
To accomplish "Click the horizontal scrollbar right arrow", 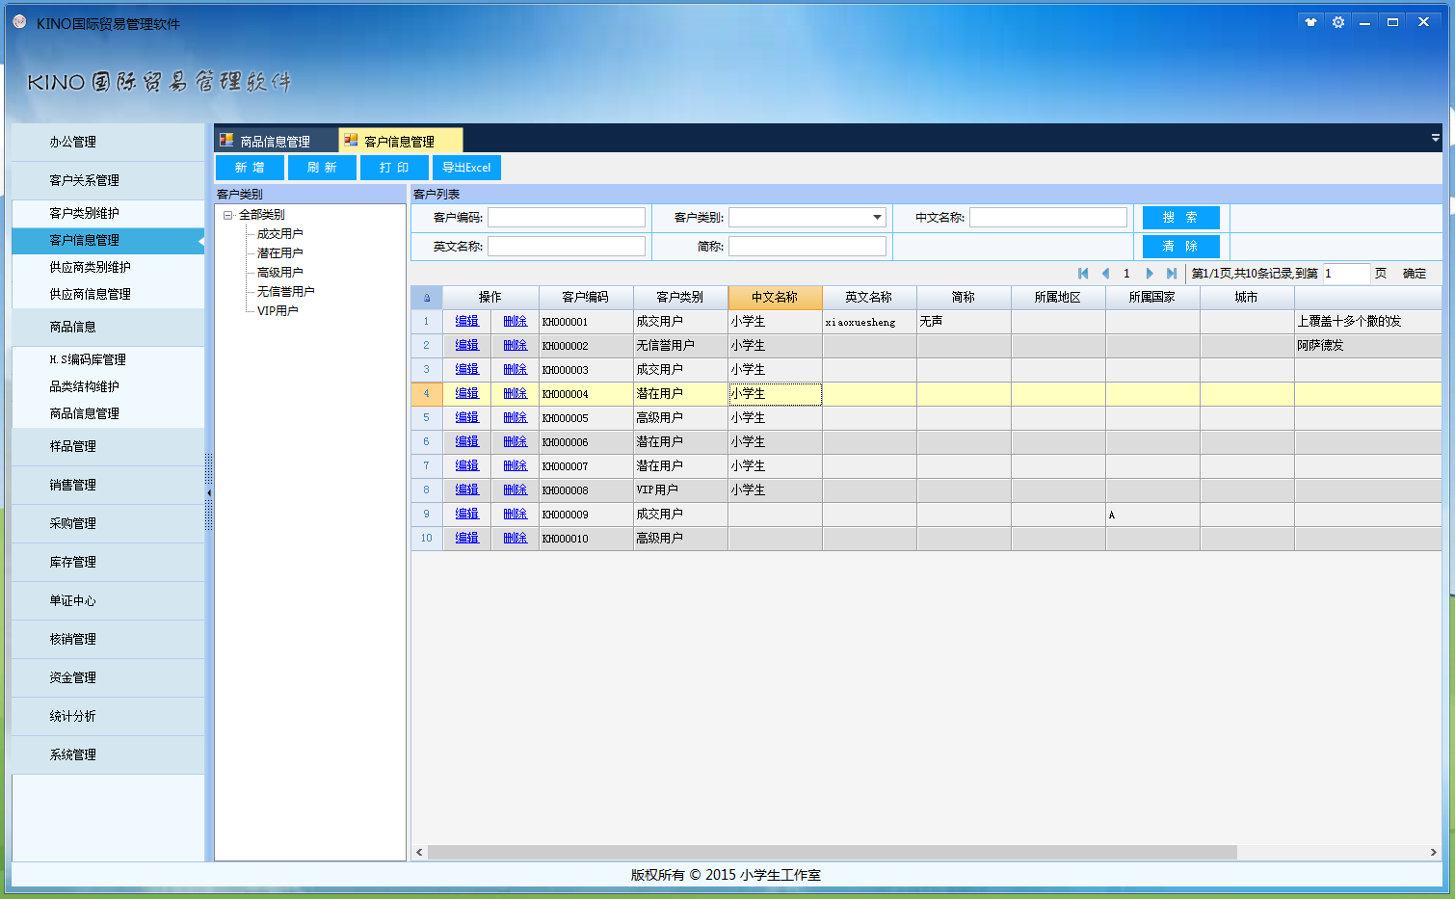I will point(1433,853).
